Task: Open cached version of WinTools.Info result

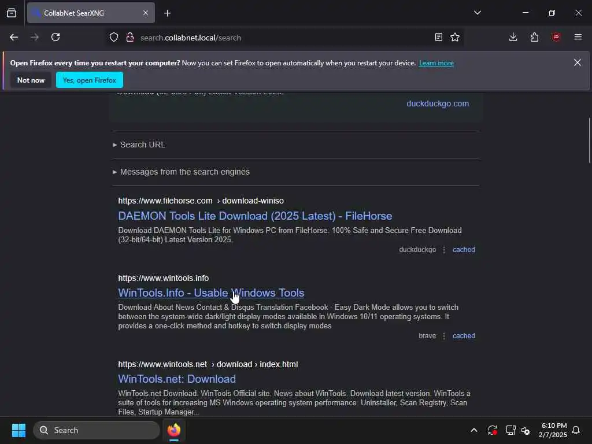Action: pos(464,336)
